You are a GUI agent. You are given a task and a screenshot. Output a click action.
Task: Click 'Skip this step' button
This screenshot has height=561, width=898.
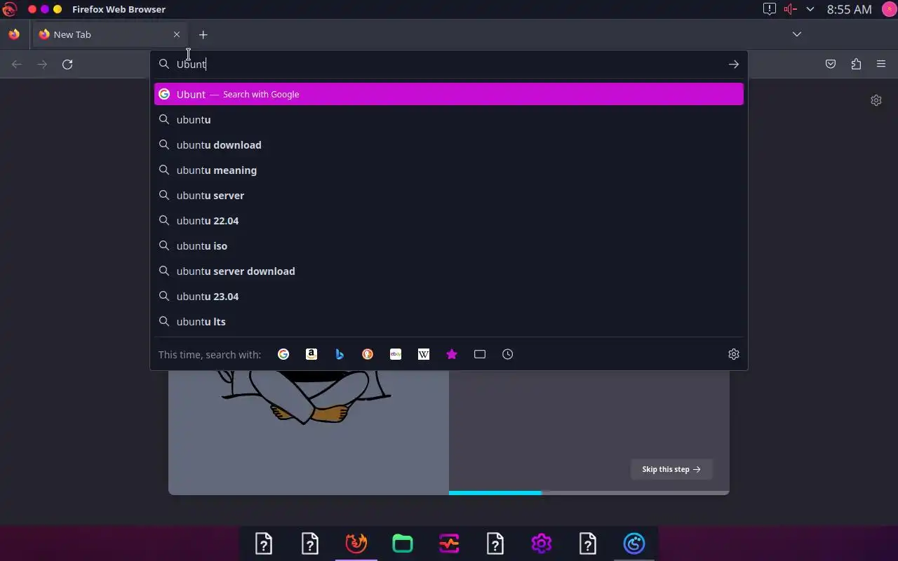[671, 469]
